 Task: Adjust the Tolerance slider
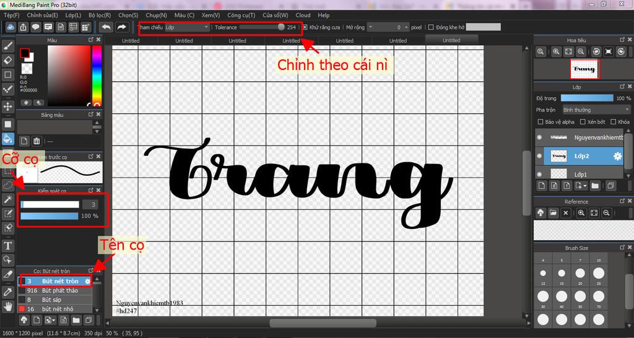click(x=262, y=27)
